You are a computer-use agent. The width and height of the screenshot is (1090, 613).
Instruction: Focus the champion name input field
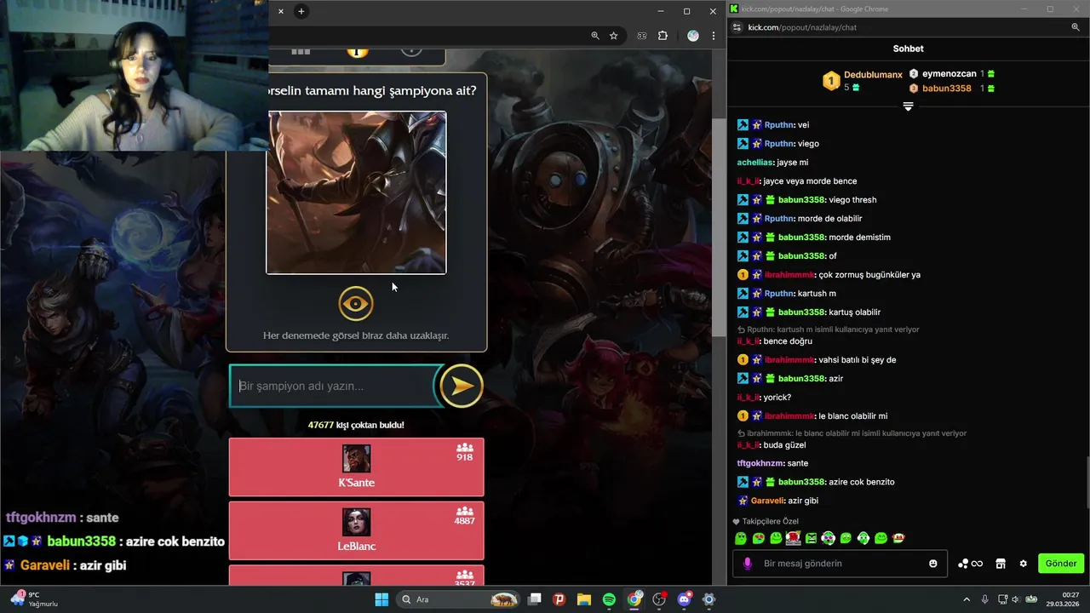pos(336,386)
